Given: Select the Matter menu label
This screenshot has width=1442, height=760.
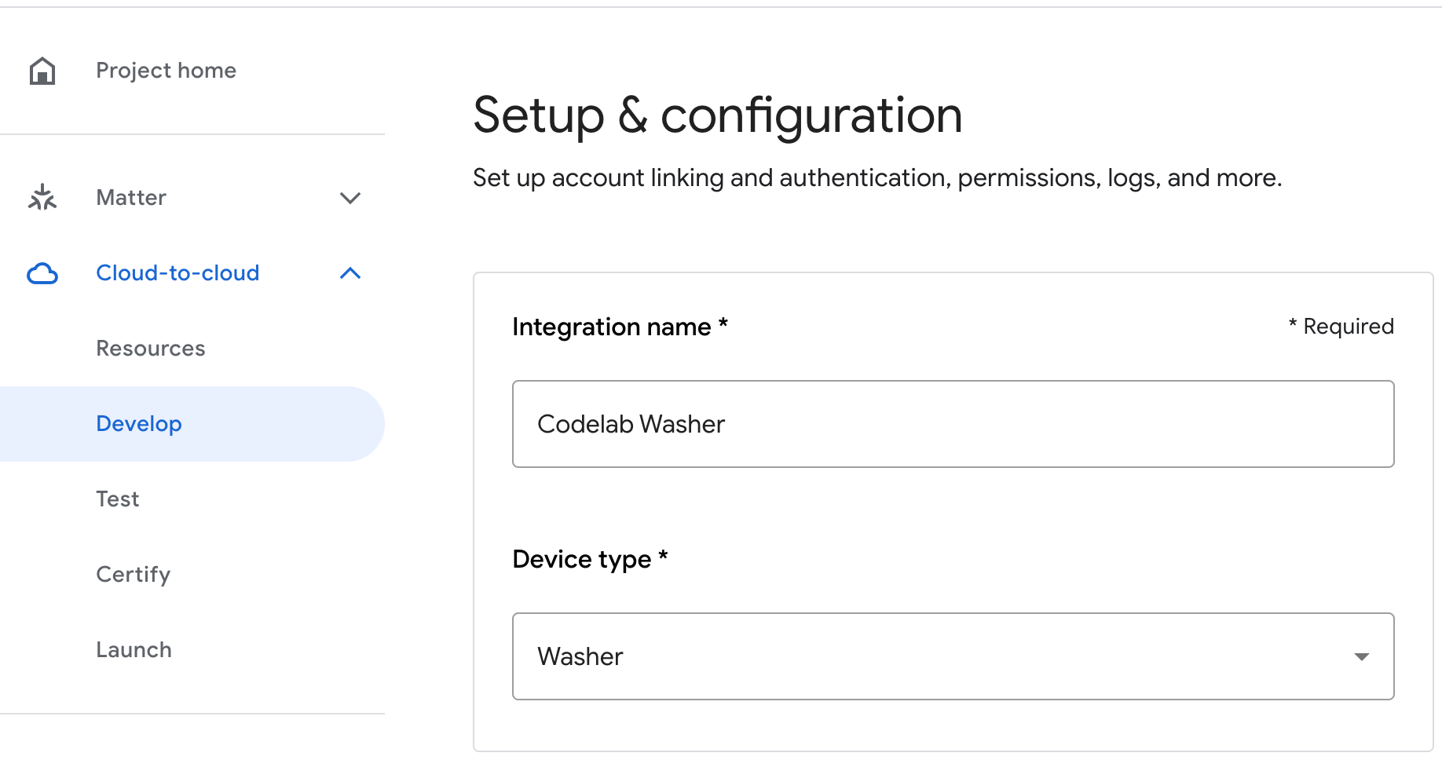Looking at the screenshot, I should pyautogui.click(x=131, y=198).
